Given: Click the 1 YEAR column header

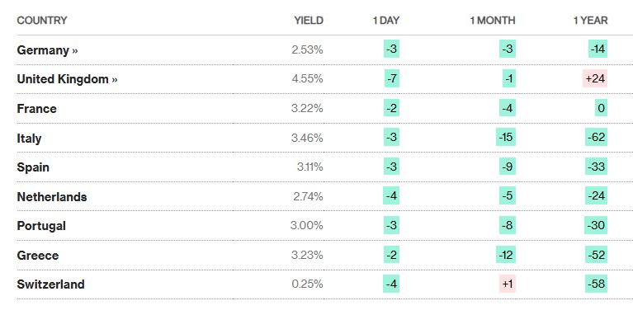Looking at the screenshot, I should point(591,21).
